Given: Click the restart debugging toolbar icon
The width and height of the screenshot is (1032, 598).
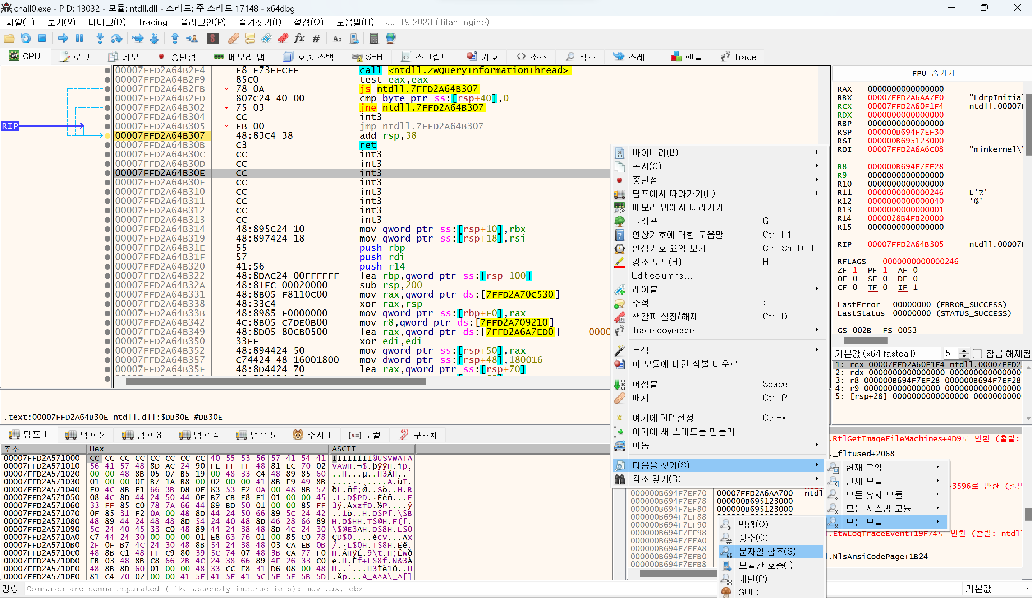Looking at the screenshot, I should (x=26, y=38).
